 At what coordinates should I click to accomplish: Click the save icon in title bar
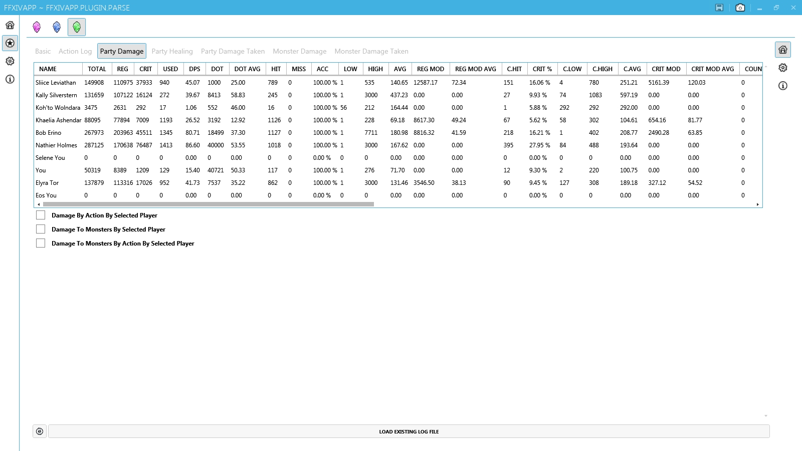[x=719, y=8]
